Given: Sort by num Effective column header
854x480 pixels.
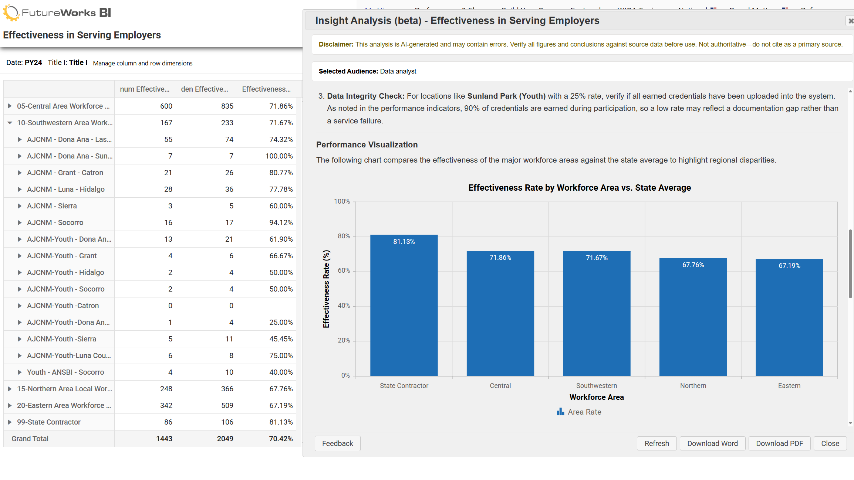Looking at the screenshot, I should pyautogui.click(x=145, y=89).
